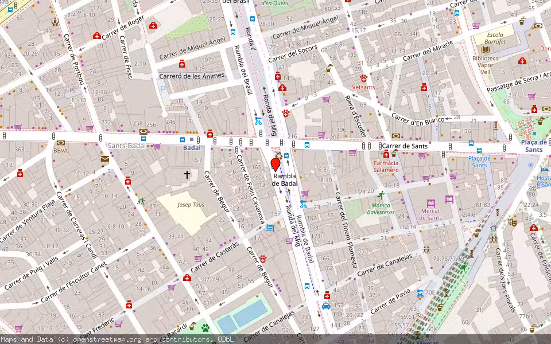The height and width of the screenshot is (344, 551).
Task: Click the pharmacy cross beside Farmàcia Salamero
Action: [386, 154]
